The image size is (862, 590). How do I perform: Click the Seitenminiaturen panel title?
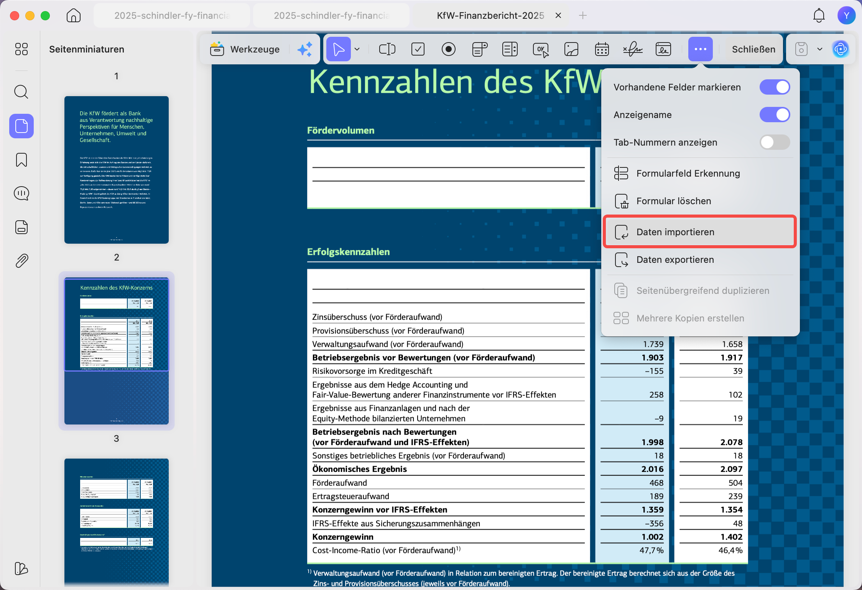(x=87, y=49)
